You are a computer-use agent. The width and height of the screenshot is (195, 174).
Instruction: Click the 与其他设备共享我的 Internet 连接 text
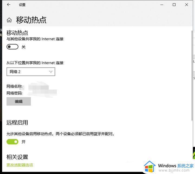tap(35, 39)
